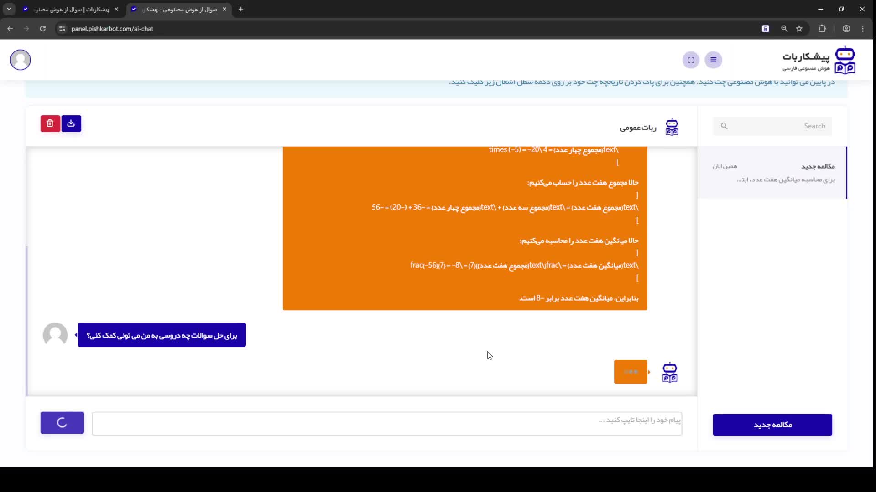Bookmark this page with star icon
Image resolution: width=876 pixels, height=492 pixels.
pos(799,29)
